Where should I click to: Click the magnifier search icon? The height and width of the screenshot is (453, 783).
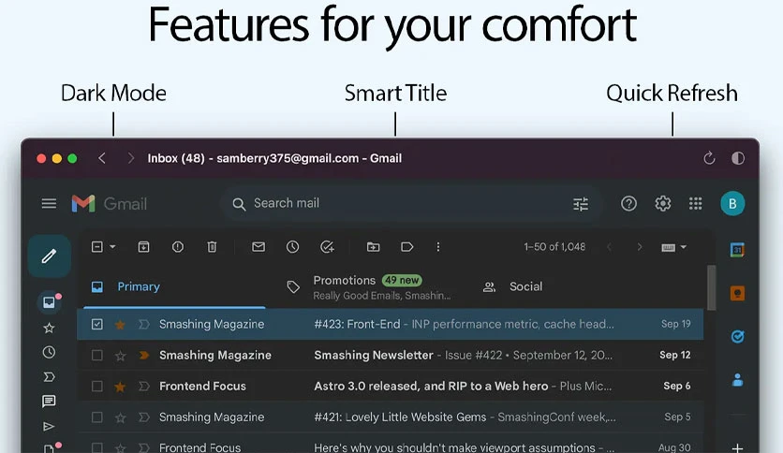tap(239, 204)
